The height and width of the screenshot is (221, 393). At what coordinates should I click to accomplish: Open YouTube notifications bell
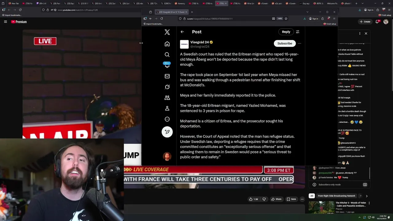tap(377, 22)
